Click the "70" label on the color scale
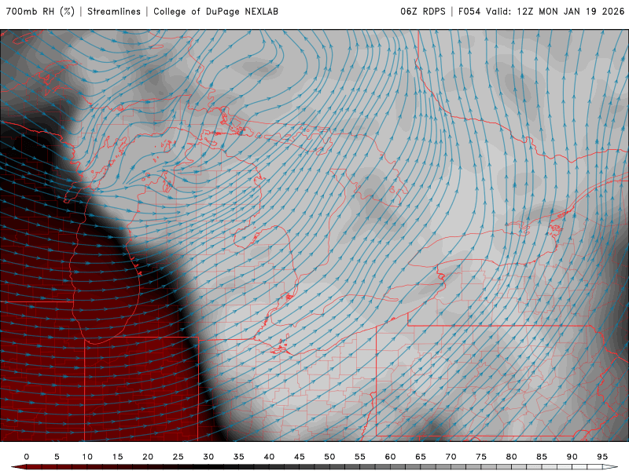The width and height of the screenshot is (629, 471). coord(451,457)
